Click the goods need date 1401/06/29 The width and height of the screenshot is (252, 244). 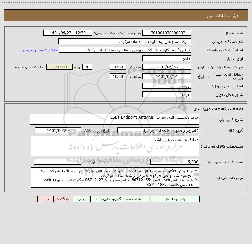click(58, 130)
